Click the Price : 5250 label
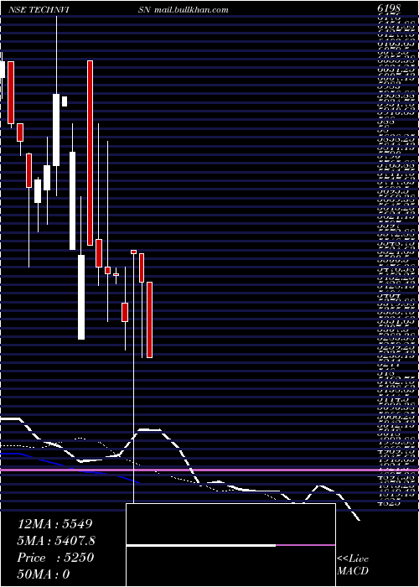 [x=55, y=558]
